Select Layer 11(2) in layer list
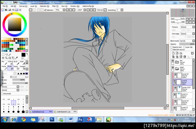The height and width of the screenshot is (129, 196). click(183, 89)
